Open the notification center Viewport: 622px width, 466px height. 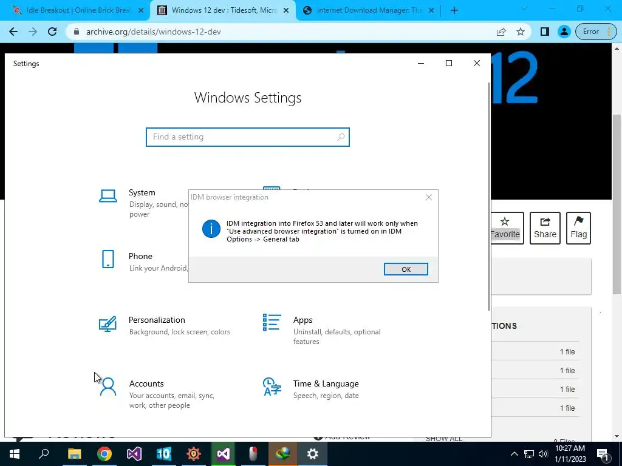coord(603,454)
